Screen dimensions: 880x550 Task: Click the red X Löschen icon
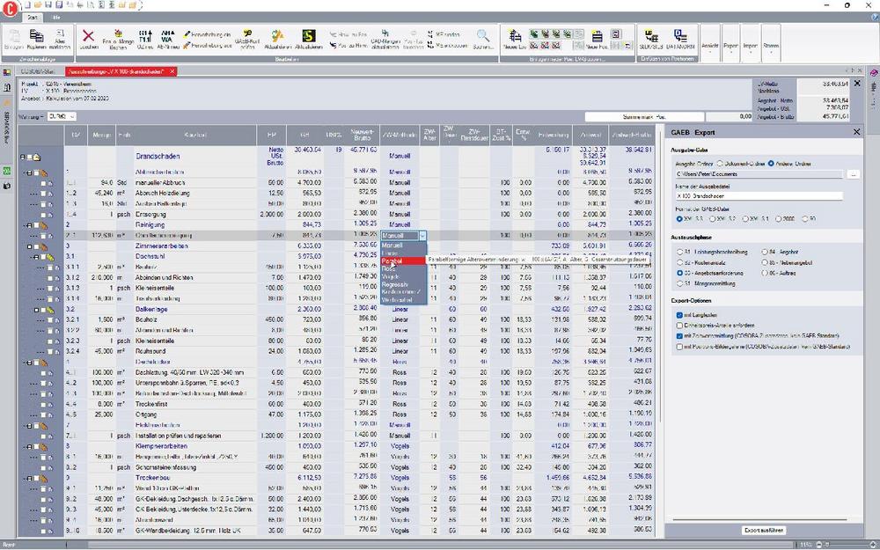(x=89, y=36)
